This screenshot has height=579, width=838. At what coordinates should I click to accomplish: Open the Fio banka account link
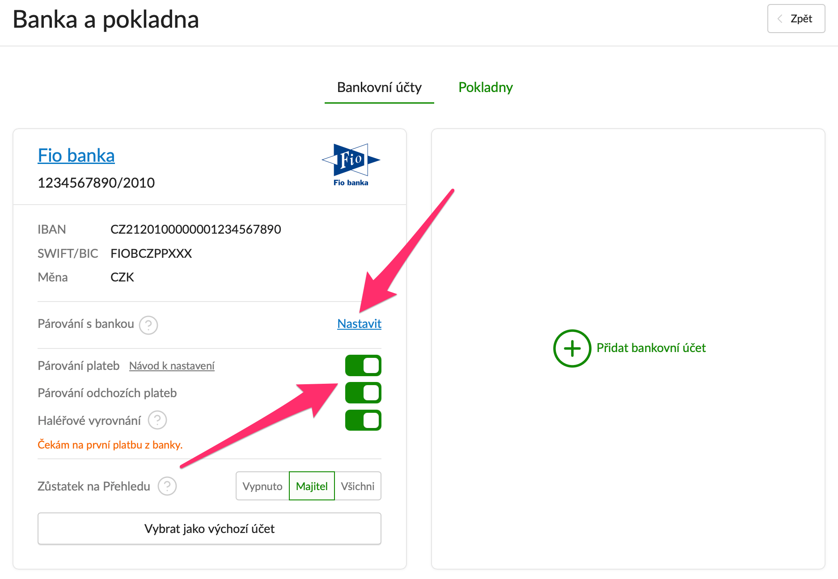point(76,155)
